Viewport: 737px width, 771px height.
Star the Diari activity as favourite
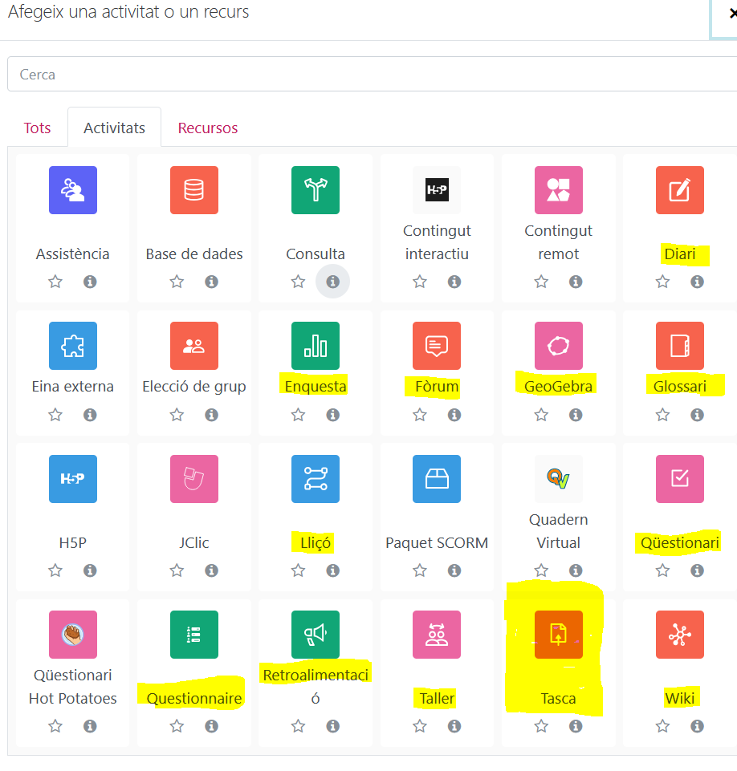pyautogui.click(x=662, y=282)
